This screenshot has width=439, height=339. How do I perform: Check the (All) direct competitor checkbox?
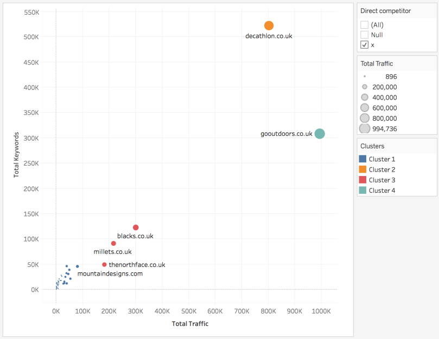click(364, 24)
